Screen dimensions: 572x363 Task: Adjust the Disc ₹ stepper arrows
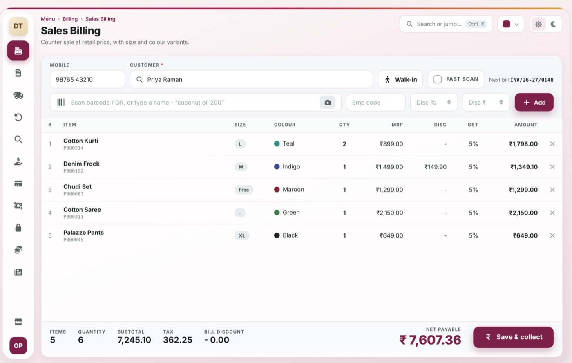[501, 102]
